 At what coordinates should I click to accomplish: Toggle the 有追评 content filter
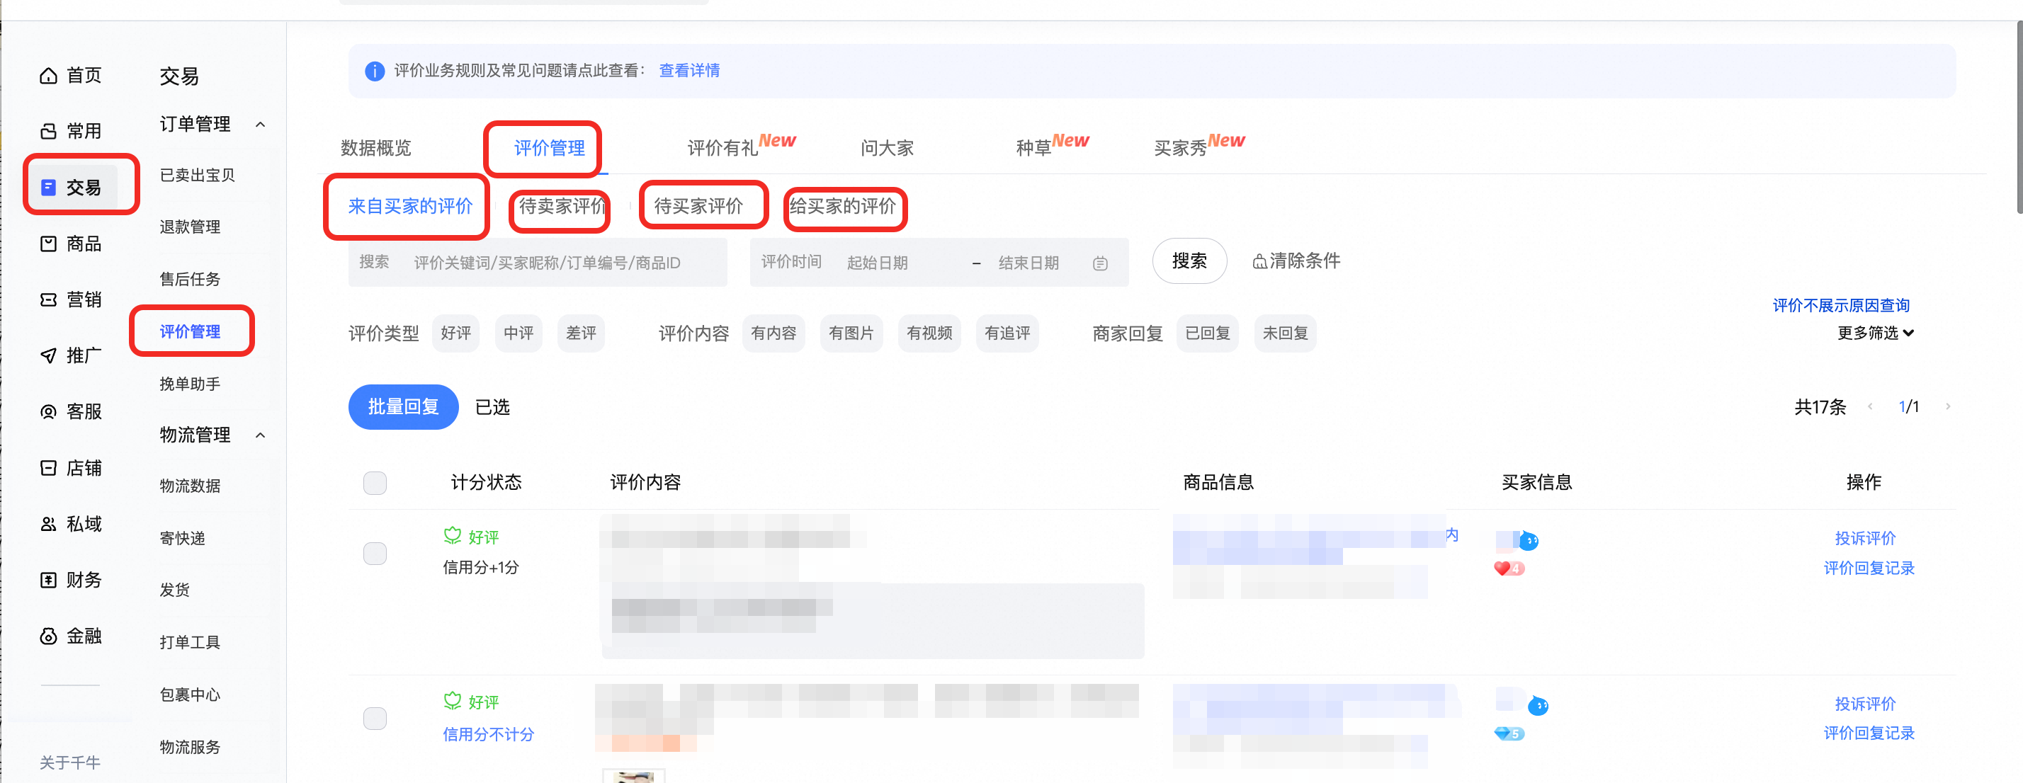[1007, 333]
